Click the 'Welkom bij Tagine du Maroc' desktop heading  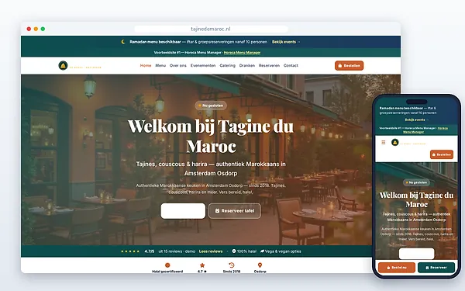point(211,136)
